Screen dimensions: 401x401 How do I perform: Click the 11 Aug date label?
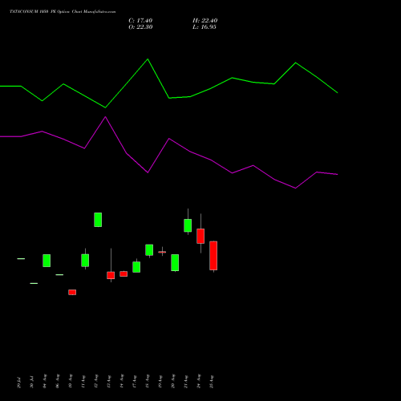pos(83,382)
